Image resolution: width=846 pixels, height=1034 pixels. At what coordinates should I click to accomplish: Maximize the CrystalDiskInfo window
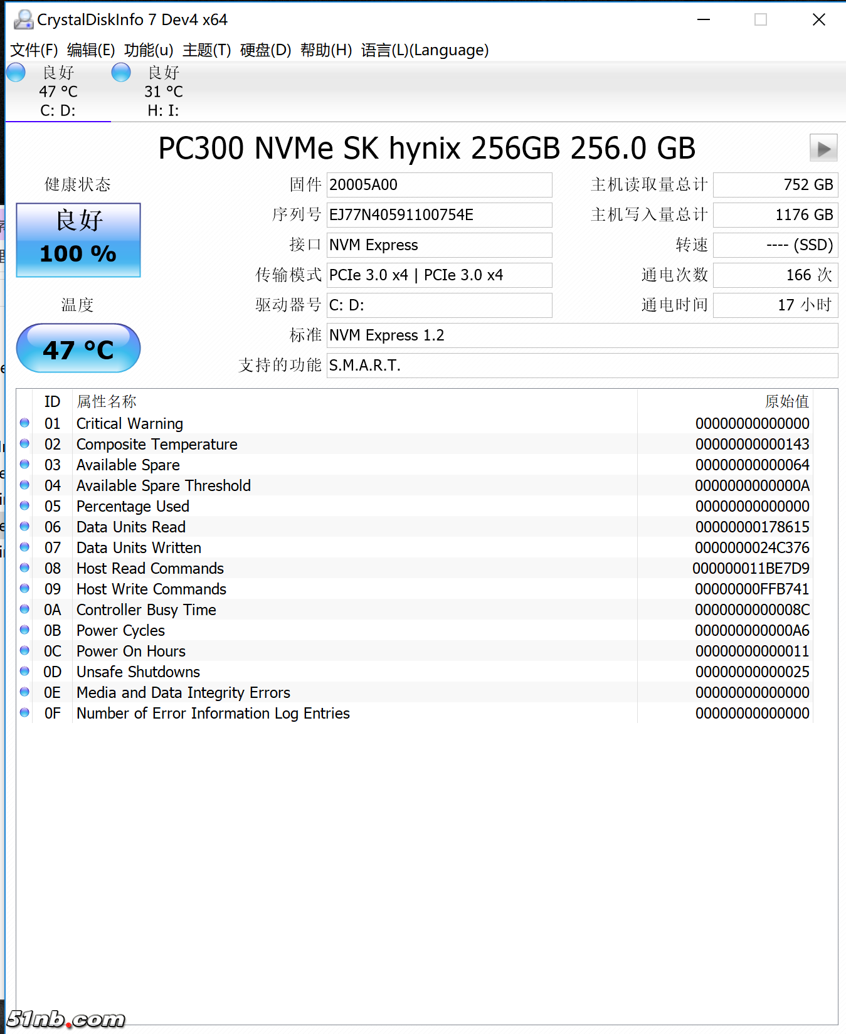tap(760, 20)
